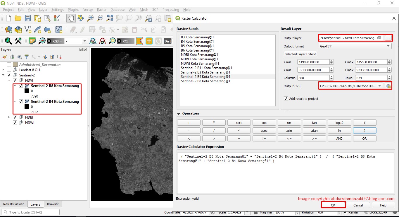This screenshot has height=217, width=399.
Task: Open the Layer Styling panel paintbrush icon
Action: (x=4, y=57)
